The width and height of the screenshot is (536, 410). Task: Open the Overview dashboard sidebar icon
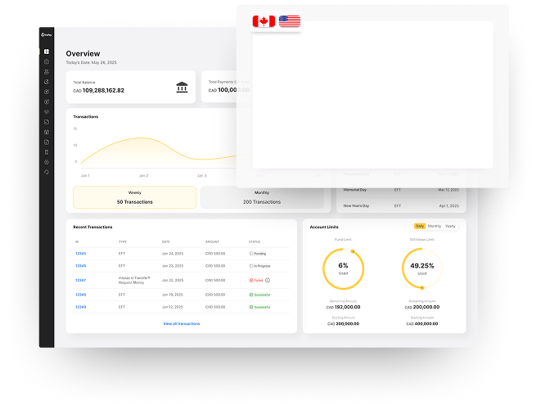[x=47, y=52]
